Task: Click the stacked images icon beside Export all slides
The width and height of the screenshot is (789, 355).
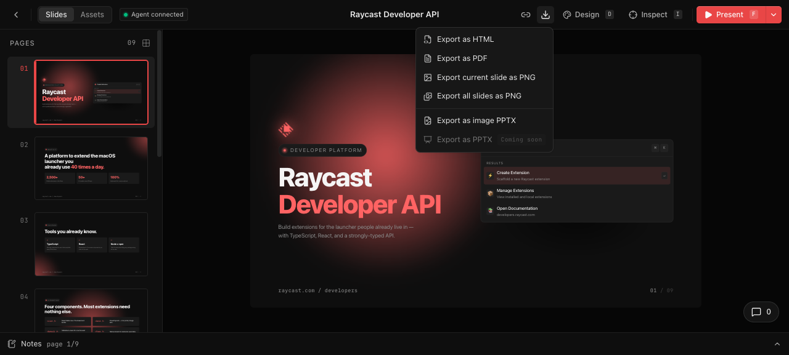Action: tap(428, 96)
